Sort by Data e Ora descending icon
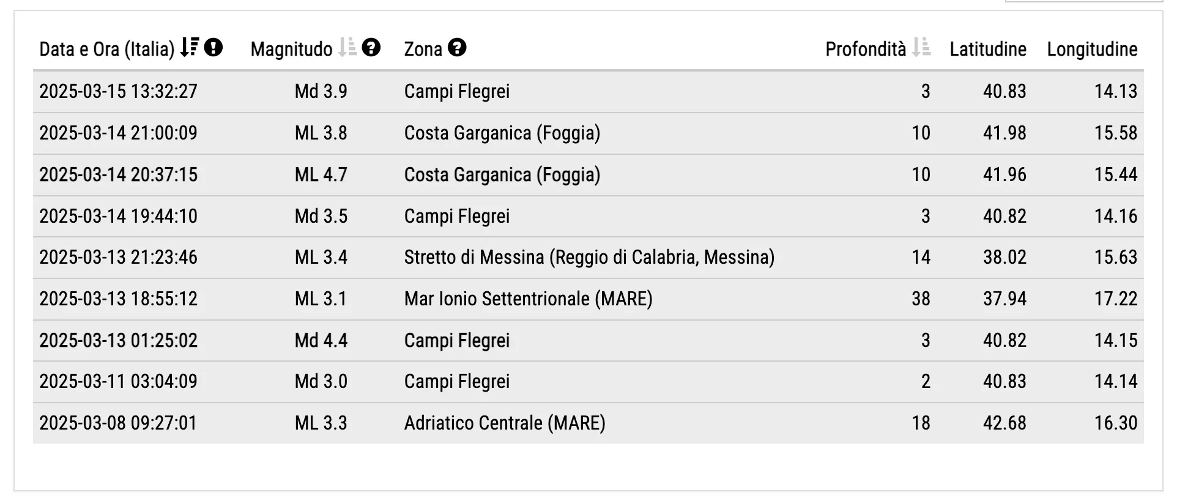The width and height of the screenshot is (1177, 503). pos(190,48)
